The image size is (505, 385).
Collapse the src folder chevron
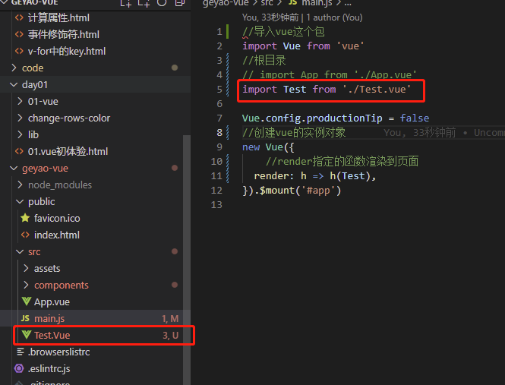[x=20, y=251]
